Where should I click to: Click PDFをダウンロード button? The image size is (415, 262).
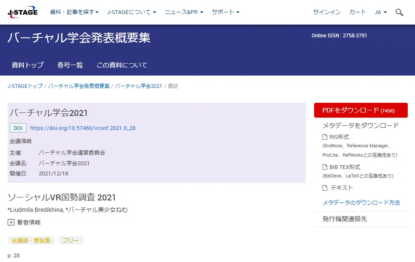pos(361,110)
